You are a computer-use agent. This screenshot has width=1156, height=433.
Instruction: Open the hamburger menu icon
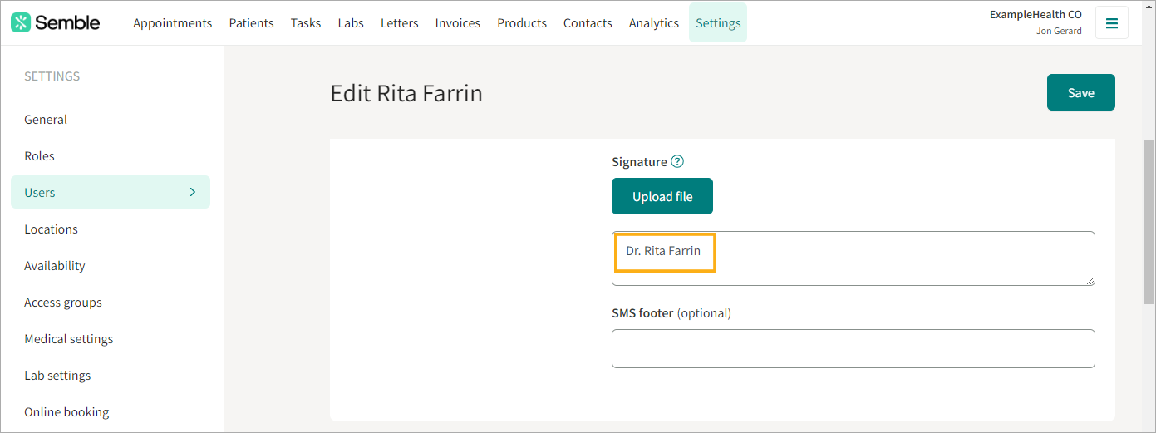pyautogui.click(x=1112, y=23)
